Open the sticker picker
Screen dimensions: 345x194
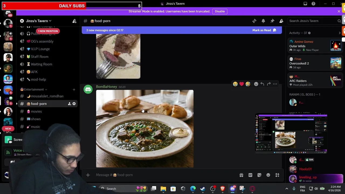[259, 175]
